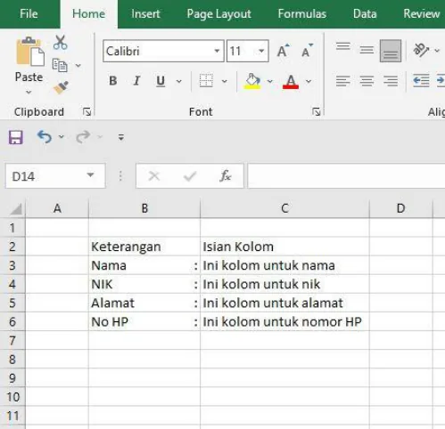Decrease indent
Image resolution: width=445 pixels, height=429 pixels.
tap(421, 81)
